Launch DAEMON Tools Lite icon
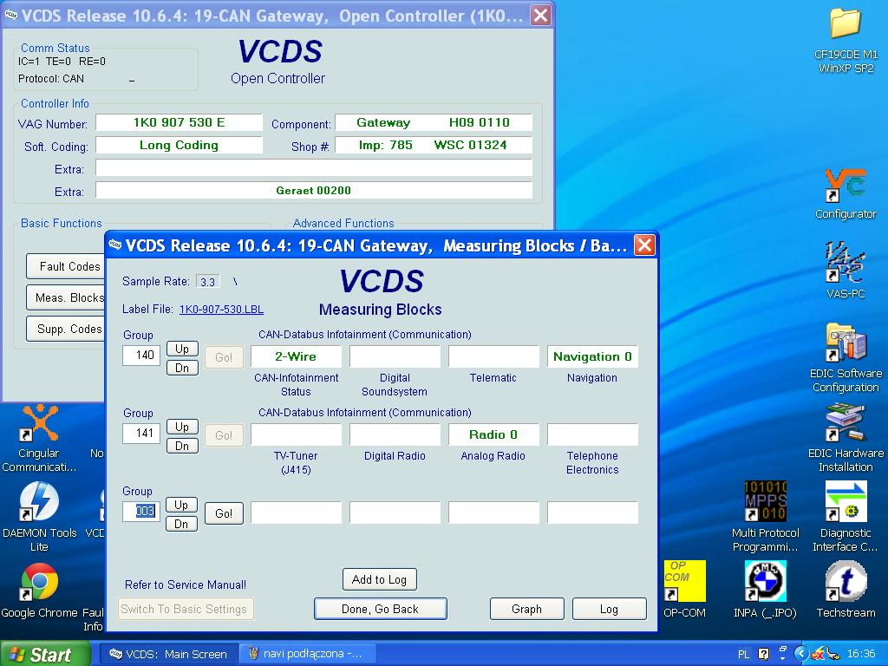Image resolution: width=888 pixels, height=666 pixels. (x=38, y=517)
